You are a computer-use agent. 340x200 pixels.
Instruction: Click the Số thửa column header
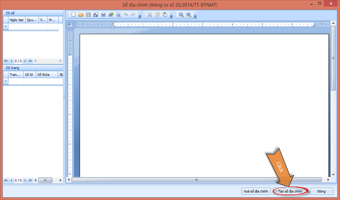coord(47,75)
